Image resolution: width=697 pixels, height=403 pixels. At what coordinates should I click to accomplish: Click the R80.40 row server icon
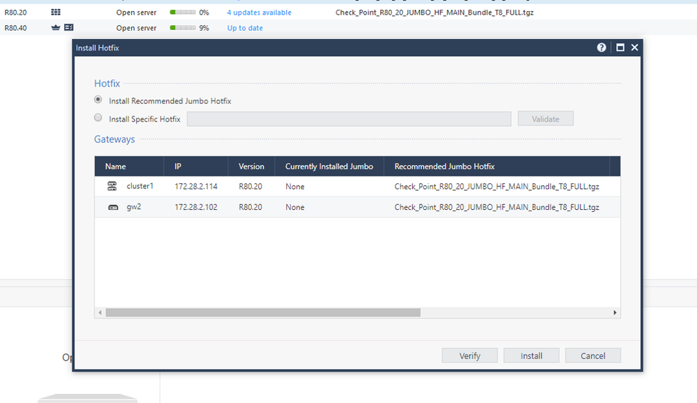tap(68, 28)
